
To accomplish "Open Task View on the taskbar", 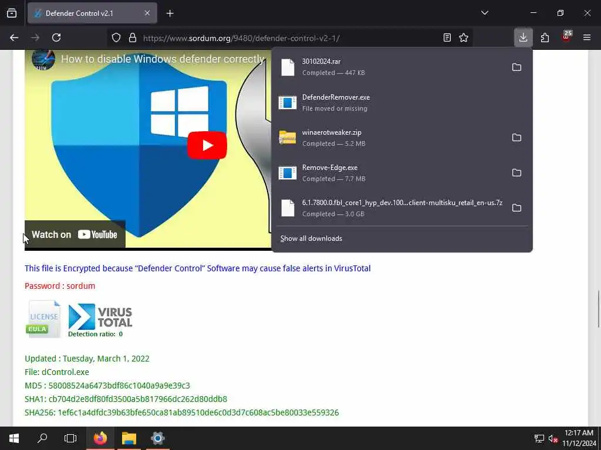I will coord(70,438).
